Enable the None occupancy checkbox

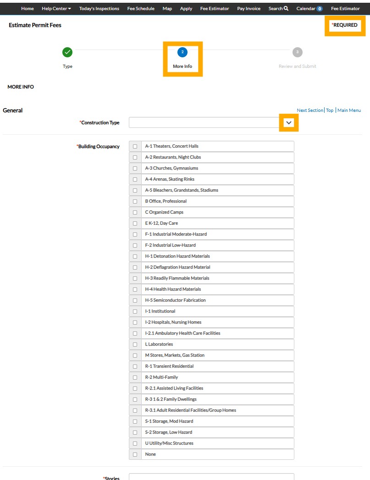pyautogui.click(x=135, y=454)
